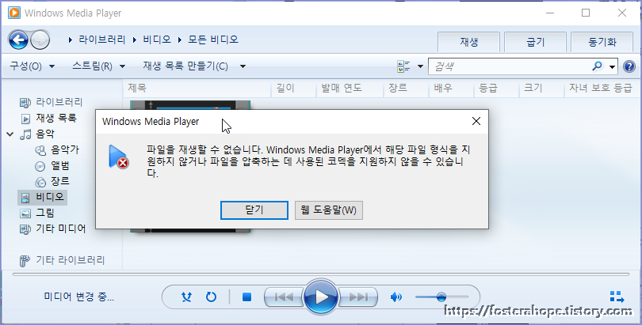Screen dimensions: 642x325
Task: Adjust the volume slider
Action: coord(441,297)
